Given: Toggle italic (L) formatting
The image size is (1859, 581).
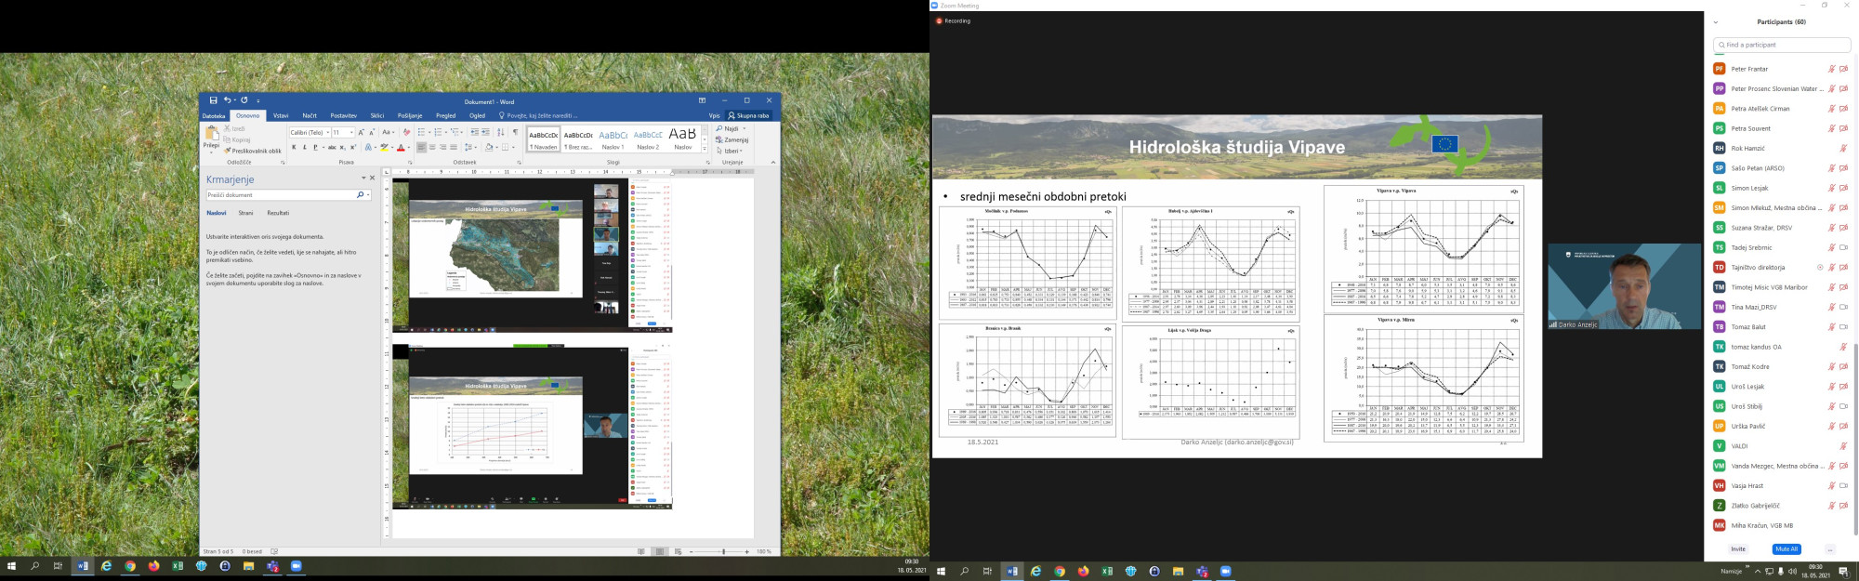Looking at the screenshot, I should (x=304, y=147).
